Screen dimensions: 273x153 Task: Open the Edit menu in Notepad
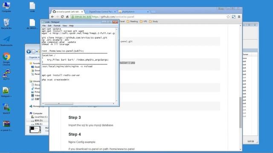(x=49, y=25)
